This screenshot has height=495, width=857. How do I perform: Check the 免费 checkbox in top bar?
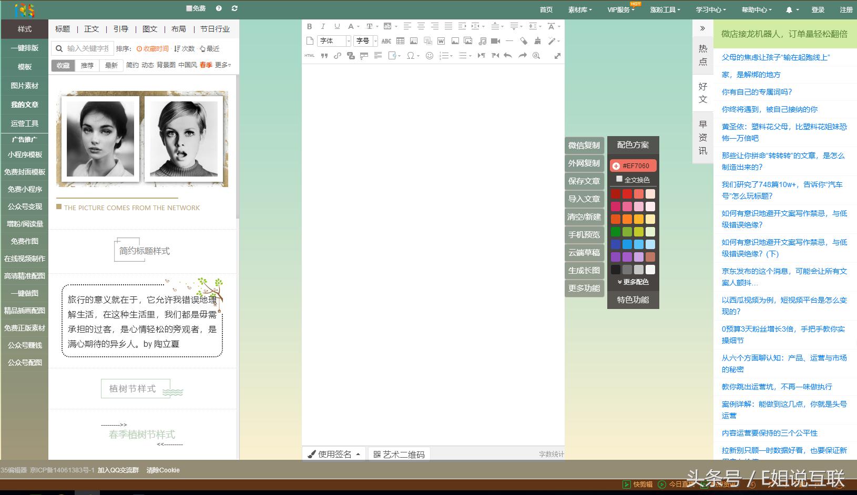pos(189,8)
